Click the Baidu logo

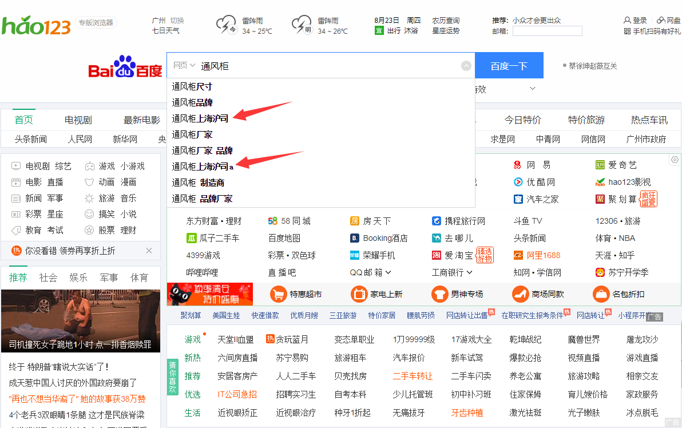coord(125,66)
